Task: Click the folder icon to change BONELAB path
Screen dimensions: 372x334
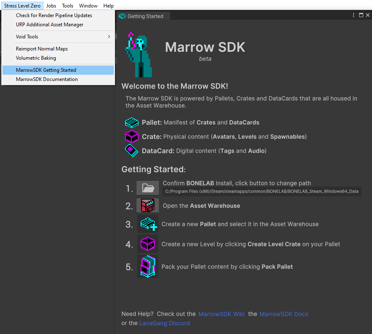Action: pos(148,188)
